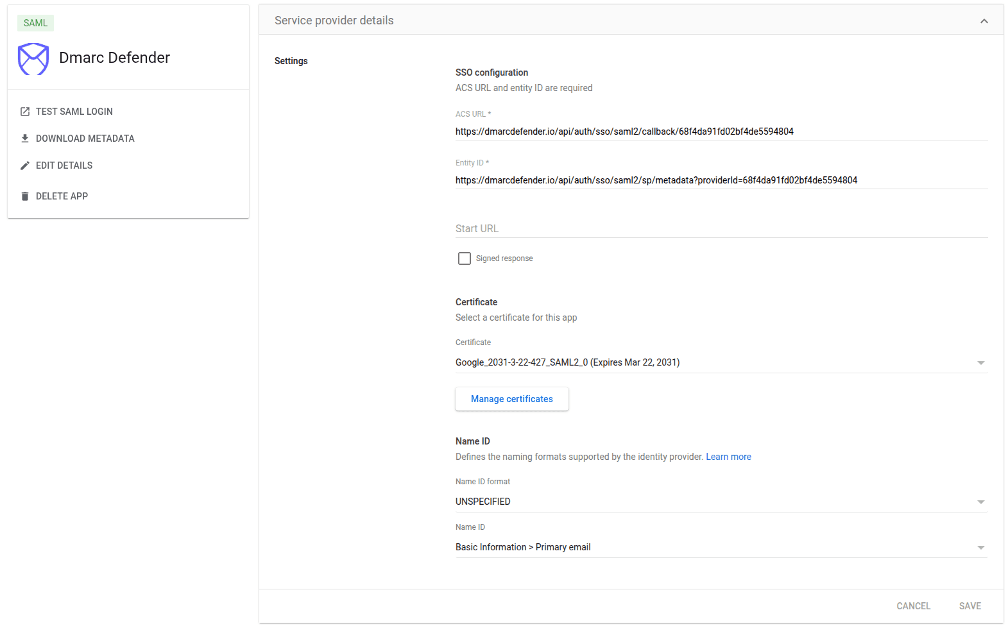Click the Edit Details pencil icon
The height and width of the screenshot is (626, 1008).
pyautogui.click(x=25, y=165)
